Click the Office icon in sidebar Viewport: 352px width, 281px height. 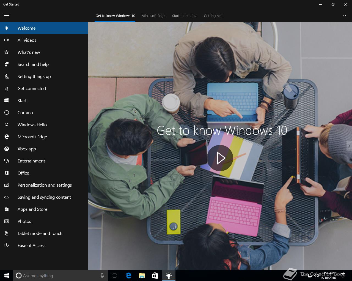7,173
